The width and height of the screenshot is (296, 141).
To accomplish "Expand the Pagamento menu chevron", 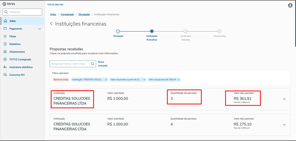I will [x=40, y=29].
